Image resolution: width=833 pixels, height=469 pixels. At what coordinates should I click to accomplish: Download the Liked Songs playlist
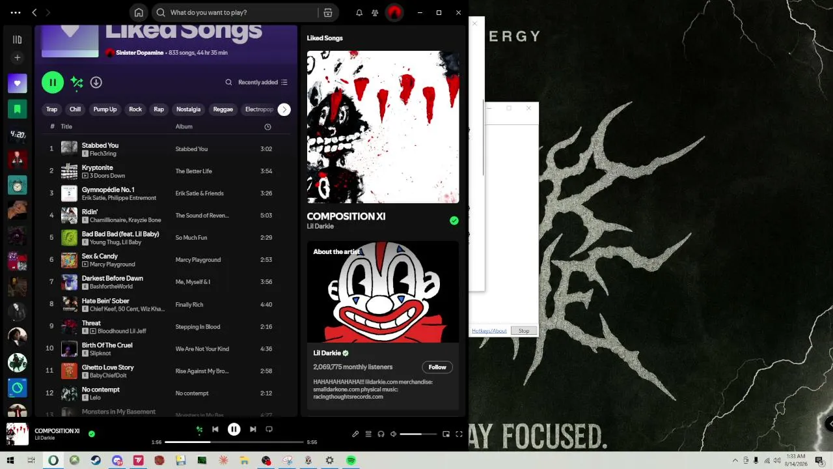(x=96, y=82)
